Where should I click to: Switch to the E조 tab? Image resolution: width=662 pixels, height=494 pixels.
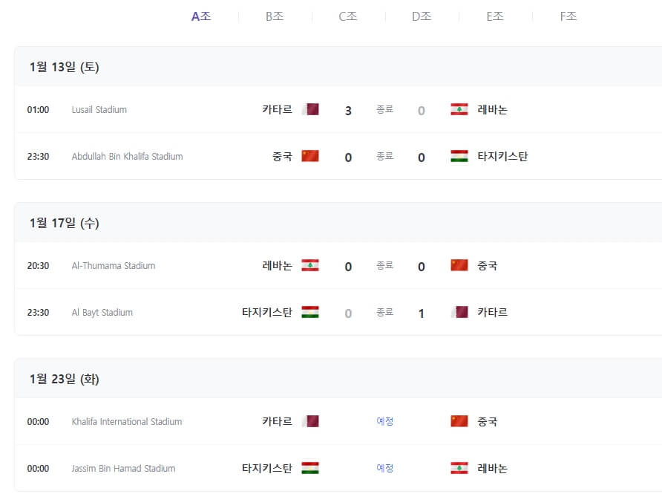(494, 16)
